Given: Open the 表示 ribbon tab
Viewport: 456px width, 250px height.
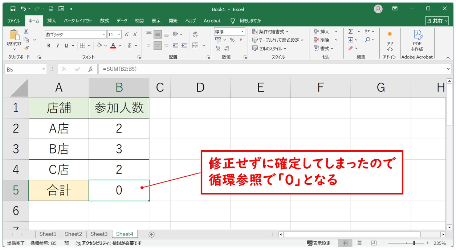Looking at the screenshot, I should 156,21.
